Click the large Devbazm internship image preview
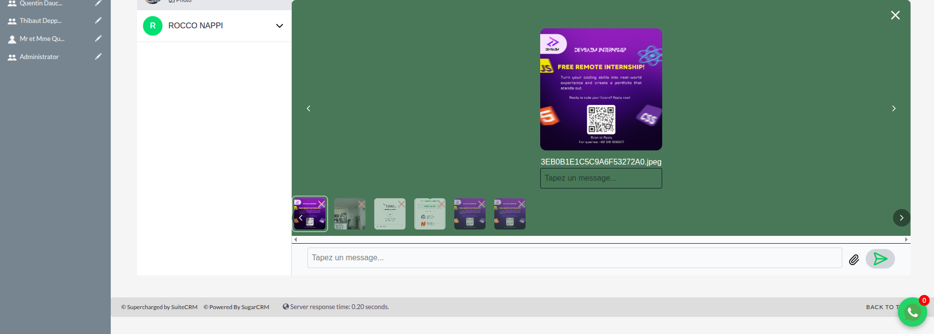Screen dimensions: 934x334 click(x=601, y=89)
